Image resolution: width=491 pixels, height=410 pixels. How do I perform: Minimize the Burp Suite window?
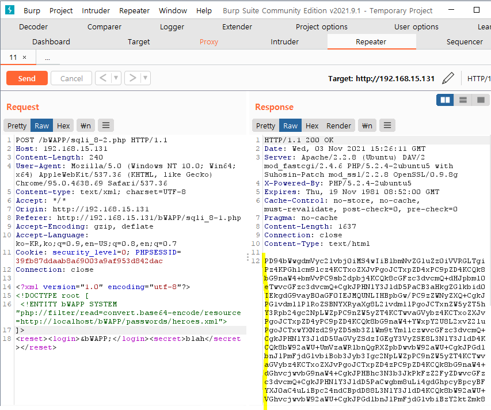pos(451,10)
